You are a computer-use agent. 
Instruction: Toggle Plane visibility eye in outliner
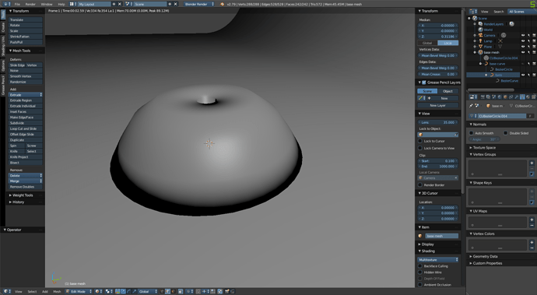(x=523, y=46)
